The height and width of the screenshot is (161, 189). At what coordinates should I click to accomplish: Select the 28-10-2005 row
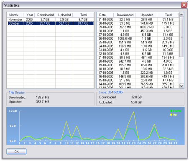pyautogui.click(x=138, y=31)
